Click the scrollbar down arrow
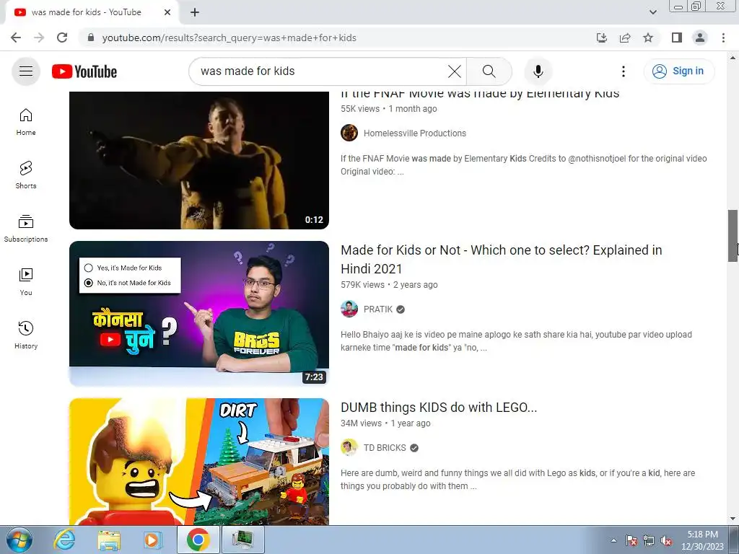This screenshot has width=739, height=554. coord(733,519)
